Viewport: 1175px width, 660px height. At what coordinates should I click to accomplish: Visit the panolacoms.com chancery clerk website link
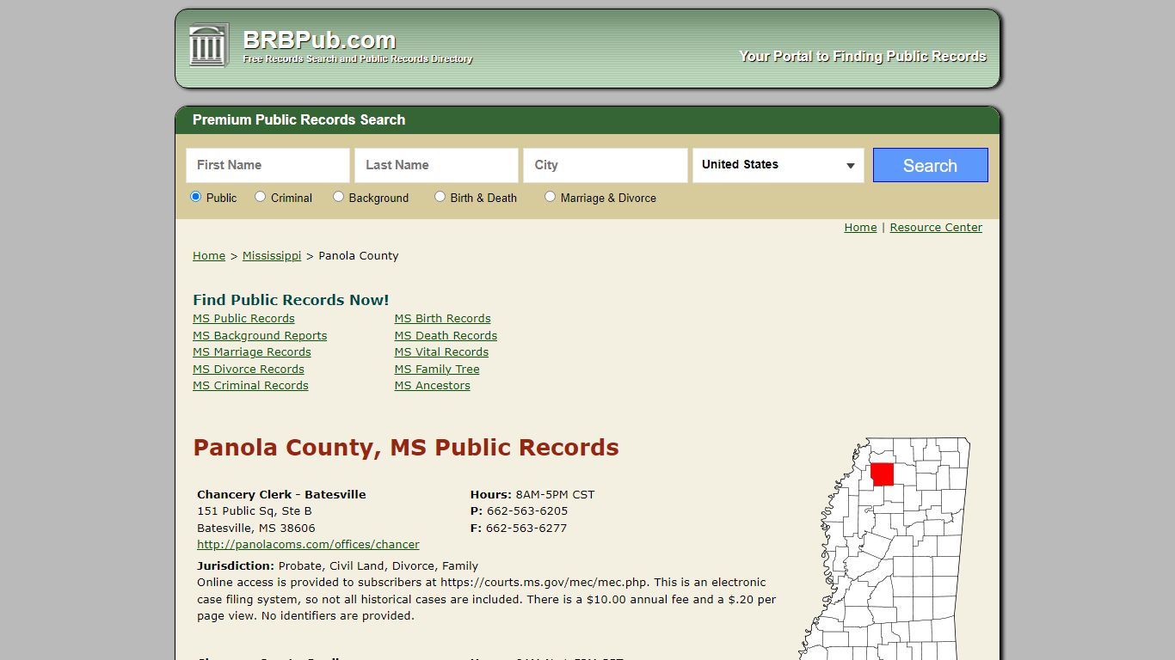coord(308,545)
